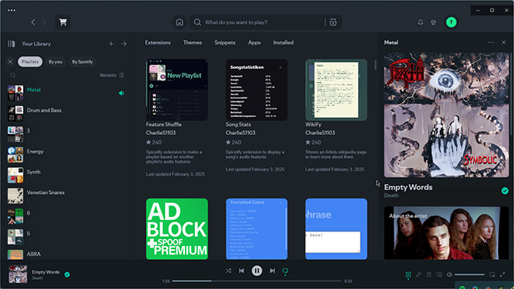Toggle saved checkmark in Now Playing panel
Screen dimensions: 514x289
pos(505,191)
